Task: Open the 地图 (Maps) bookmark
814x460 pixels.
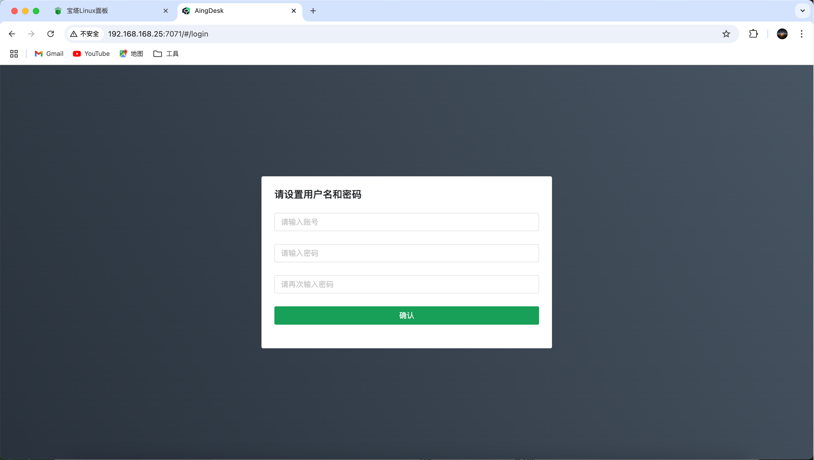Action: click(x=132, y=53)
